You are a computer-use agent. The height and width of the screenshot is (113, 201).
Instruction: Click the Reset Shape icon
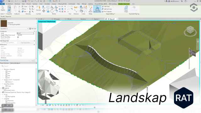pyautogui.click(x=126, y=9)
